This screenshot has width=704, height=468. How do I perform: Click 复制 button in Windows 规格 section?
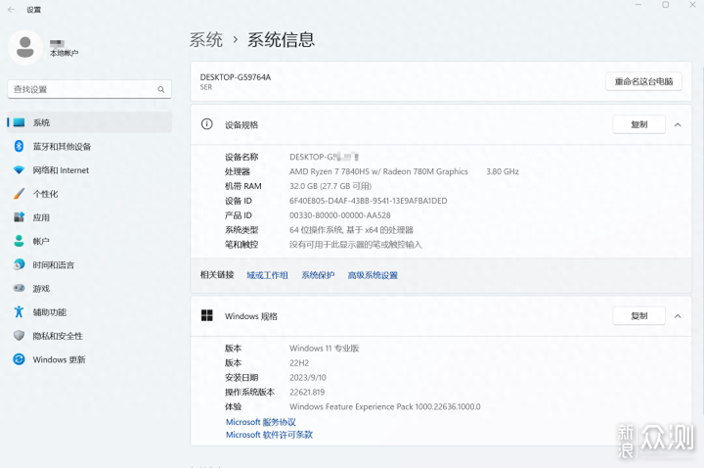click(x=638, y=316)
